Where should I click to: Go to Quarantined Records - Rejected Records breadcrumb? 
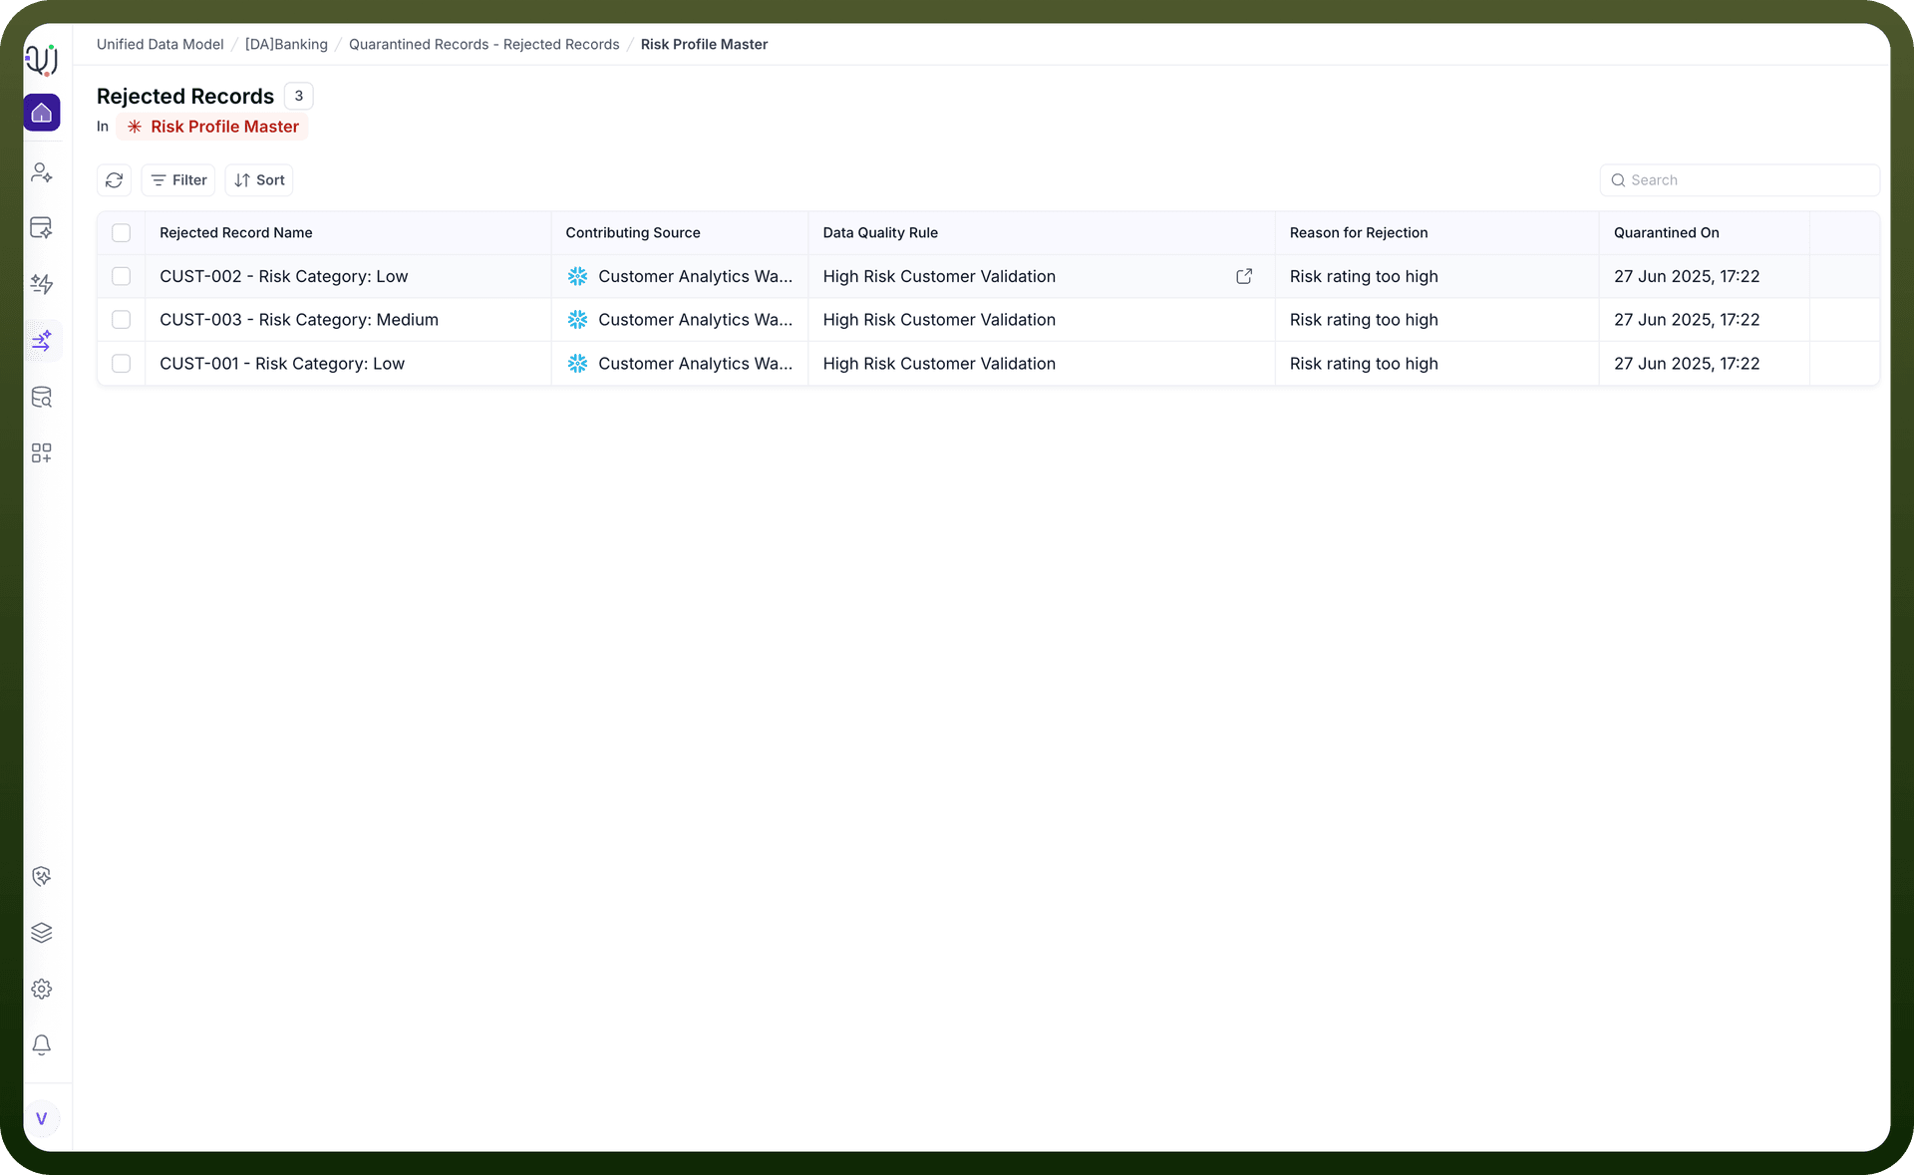tap(484, 45)
